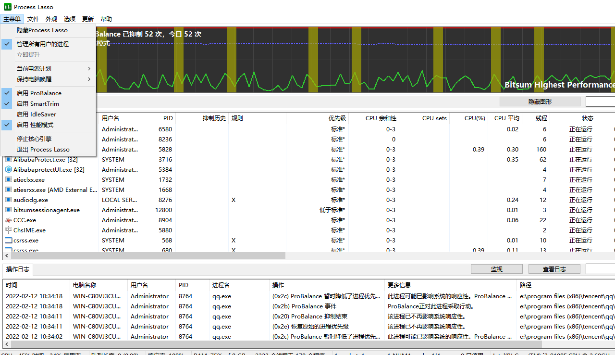
Task: Switch to 操作日志 tab
Action: coord(18,269)
